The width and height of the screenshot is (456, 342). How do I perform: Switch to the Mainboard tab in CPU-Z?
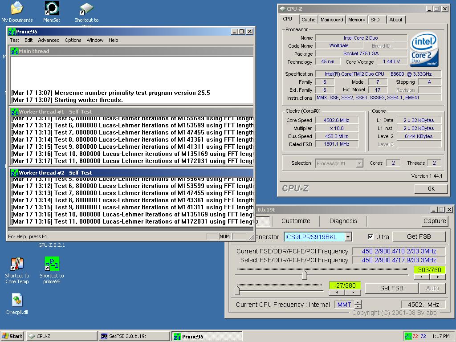(332, 20)
